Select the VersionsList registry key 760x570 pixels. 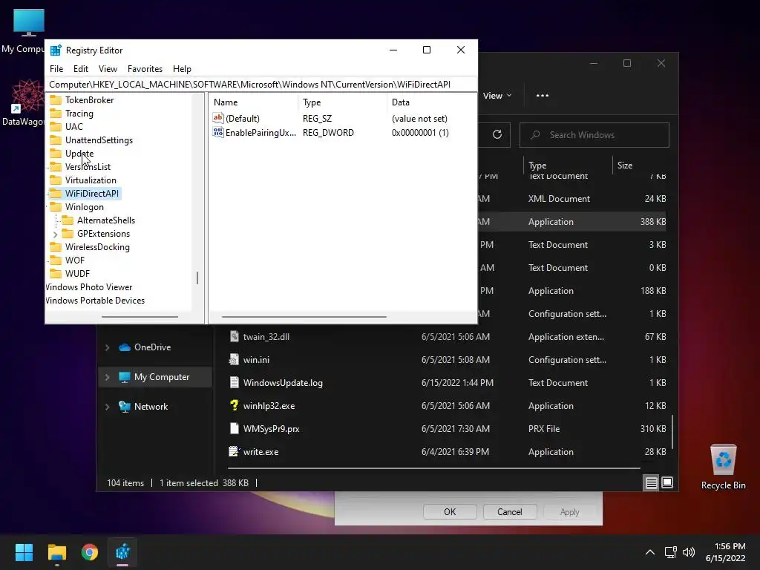pos(88,167)
